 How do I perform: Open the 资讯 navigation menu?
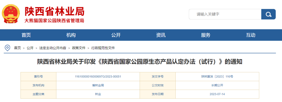click(161, 35)
